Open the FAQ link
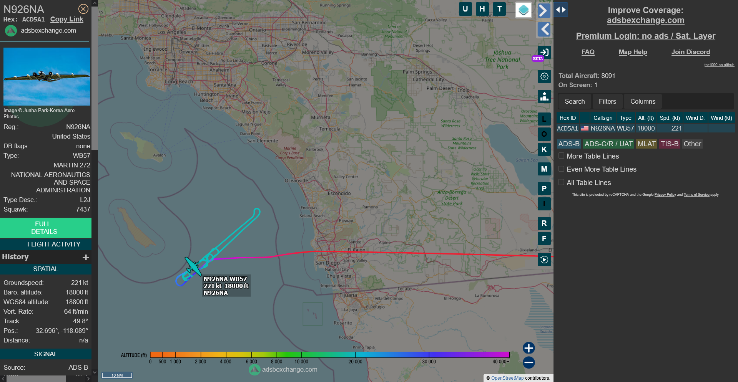 pos(588,52)
